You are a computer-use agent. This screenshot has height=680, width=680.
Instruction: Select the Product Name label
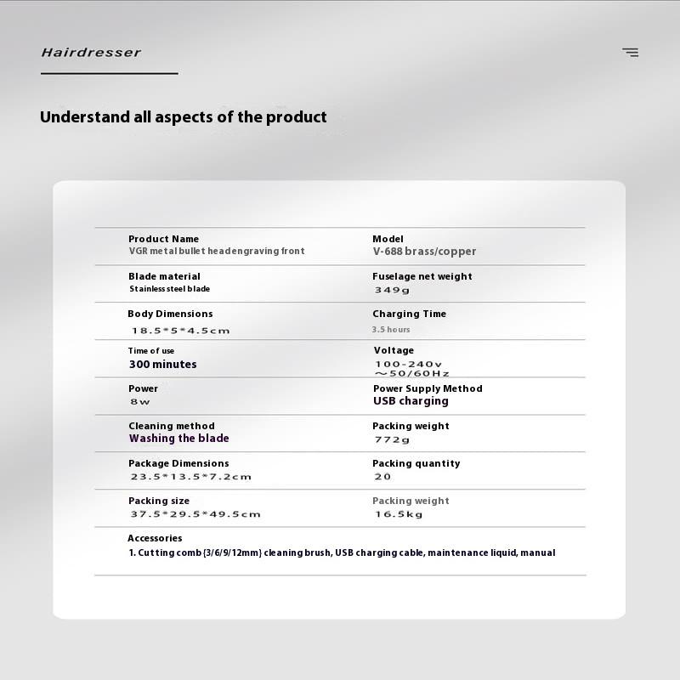(163, 239)
